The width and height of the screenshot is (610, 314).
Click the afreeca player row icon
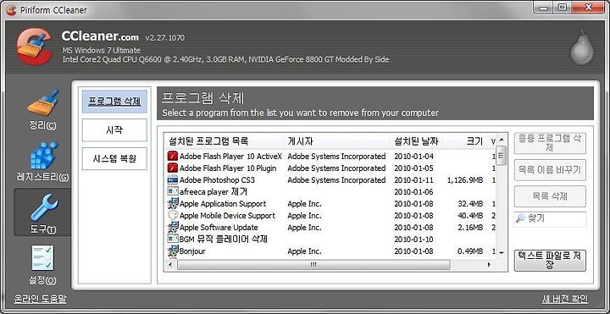(x=172, y=192)
